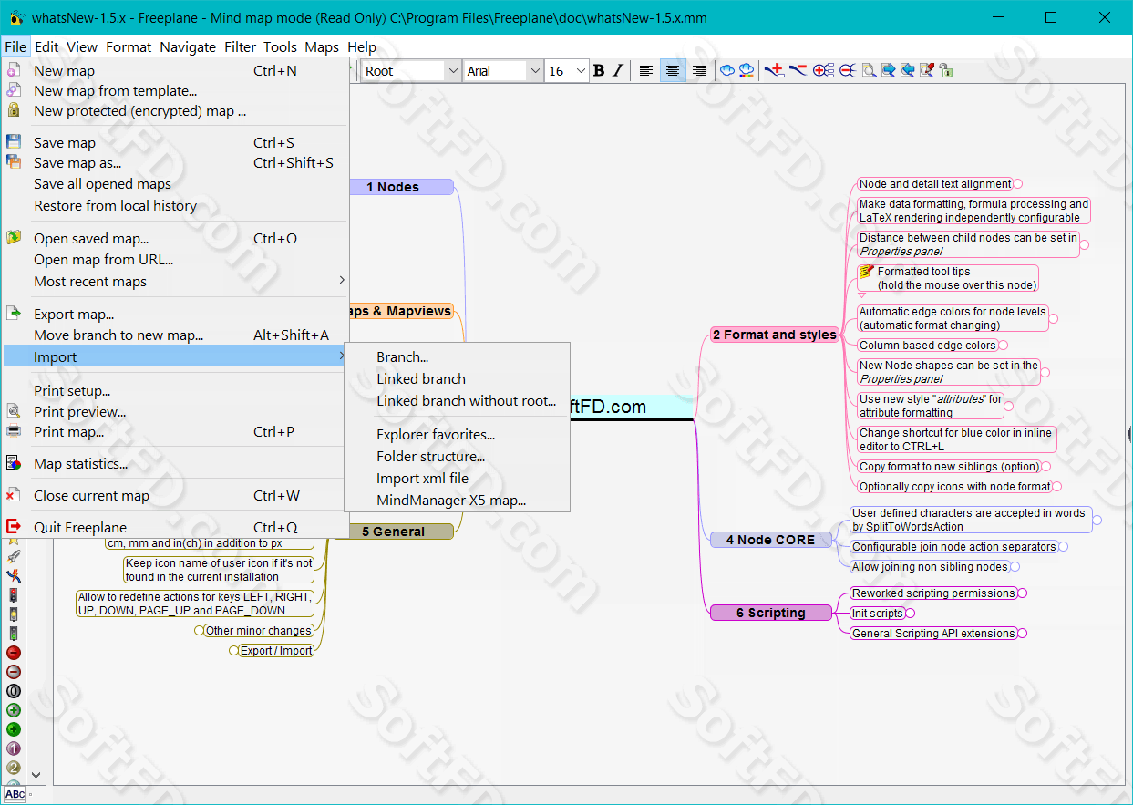Open the Tools menu
The width and height of the screenshot is (1133, 805).
click(x=281, y=46)
